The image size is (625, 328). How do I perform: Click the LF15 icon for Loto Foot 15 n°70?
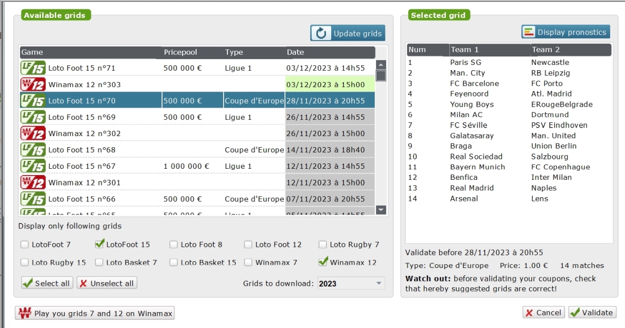(33, 100)
